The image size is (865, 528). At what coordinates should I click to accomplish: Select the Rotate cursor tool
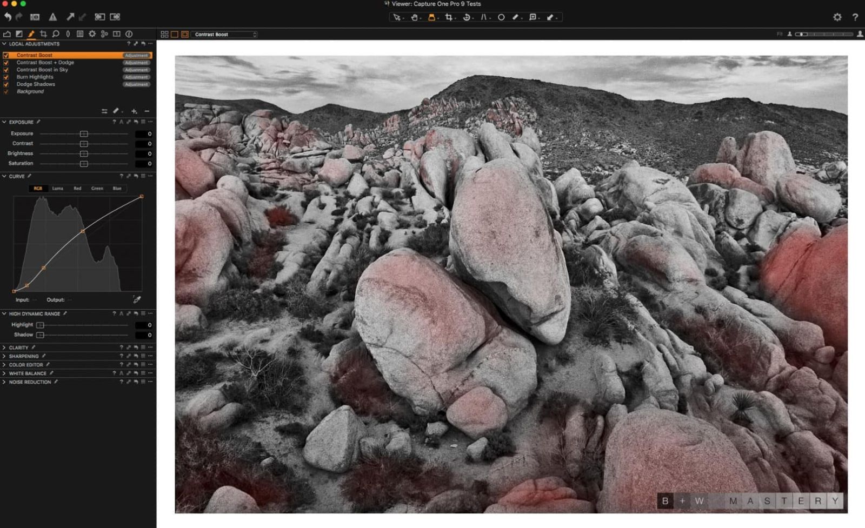pos(466,17)
